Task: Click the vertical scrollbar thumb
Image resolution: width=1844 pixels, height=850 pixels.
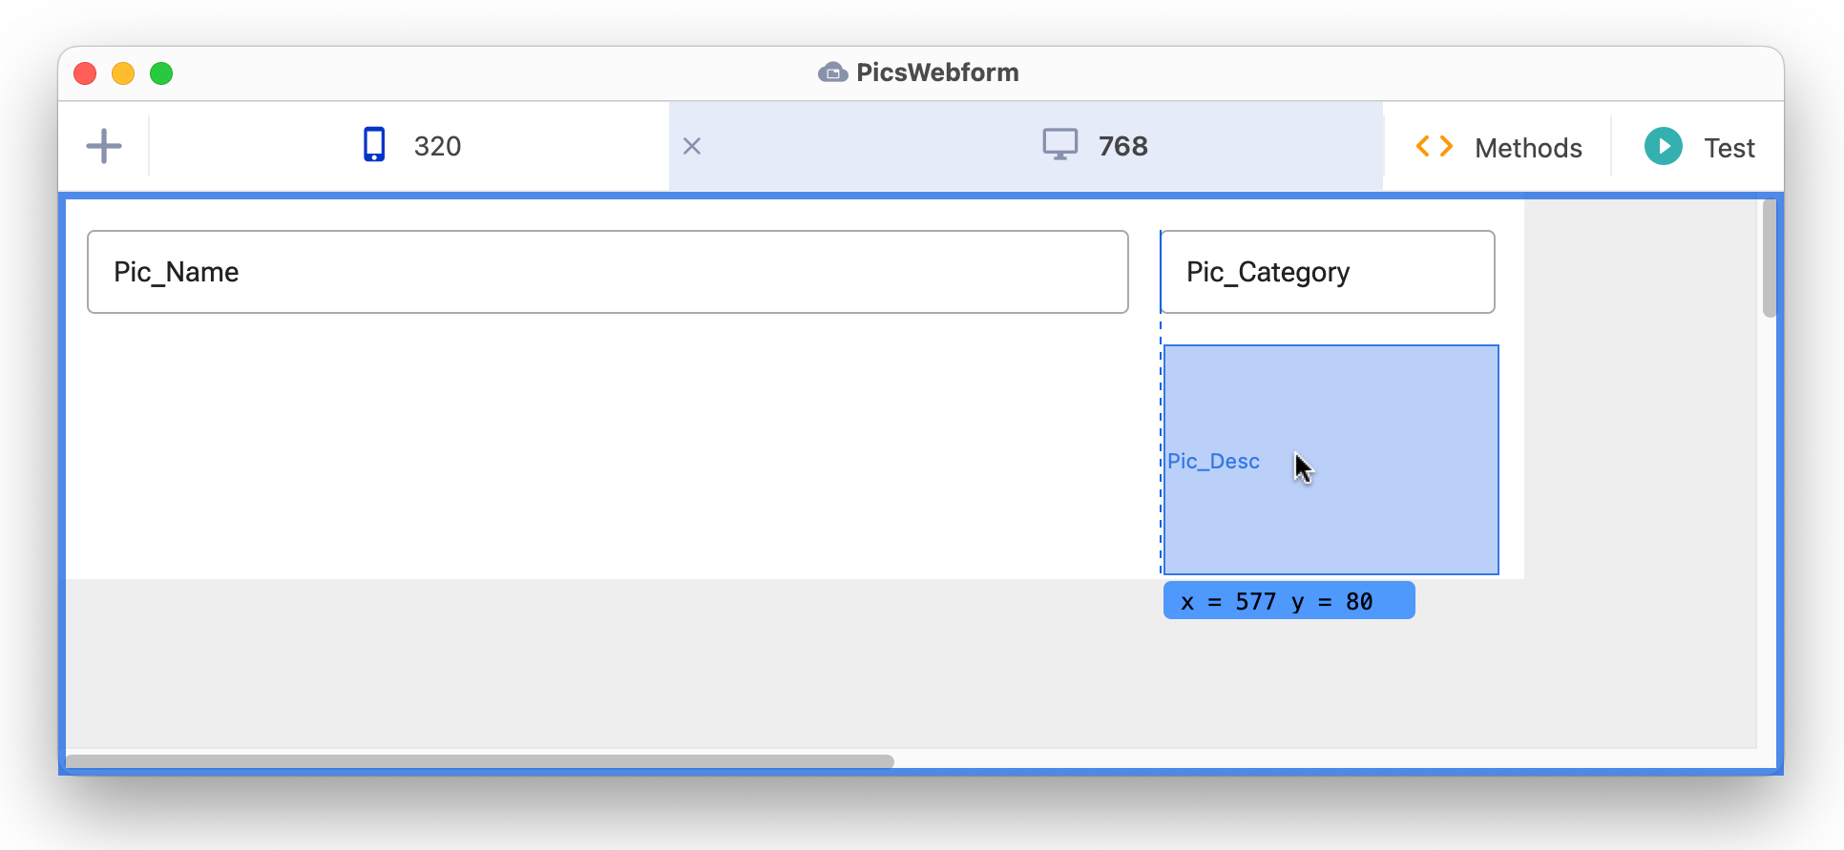Action: coord(1769,258)
